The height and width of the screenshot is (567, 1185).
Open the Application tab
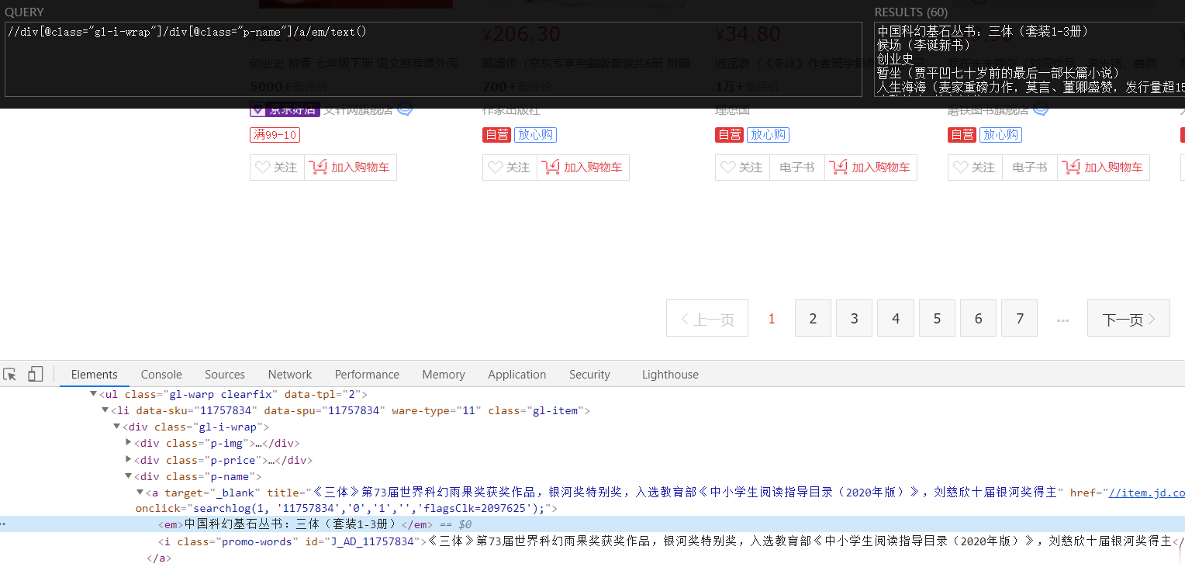[517, 375]
